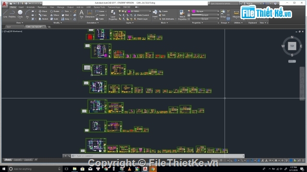The width and height of the screenshot is (307, 172).
Task: Toggle MODEL space button in status bar
Action: [x=215, y=161]
